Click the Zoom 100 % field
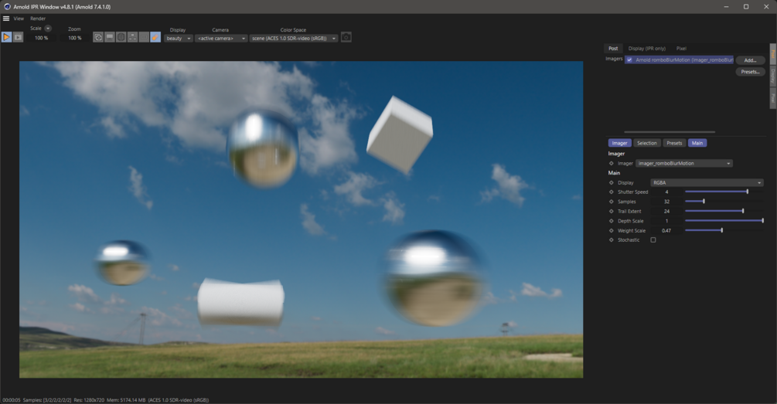This screenshot has width=777, height=404. click(x=75, y=38)
